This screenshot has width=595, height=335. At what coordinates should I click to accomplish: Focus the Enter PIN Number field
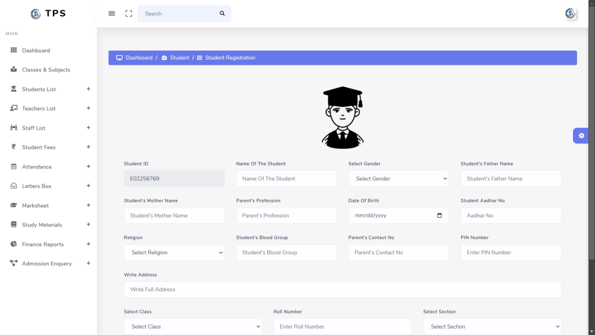pos(511,253)
